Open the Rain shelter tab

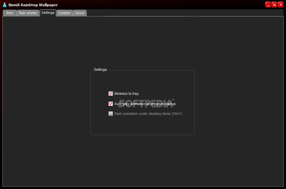click(x=28, y=13)
